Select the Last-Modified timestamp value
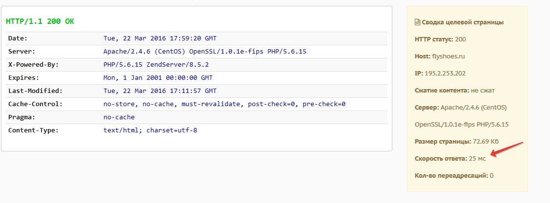 [160, 91]
